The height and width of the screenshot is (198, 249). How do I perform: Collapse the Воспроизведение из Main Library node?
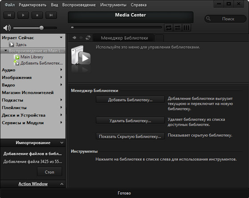click(5, 50)
